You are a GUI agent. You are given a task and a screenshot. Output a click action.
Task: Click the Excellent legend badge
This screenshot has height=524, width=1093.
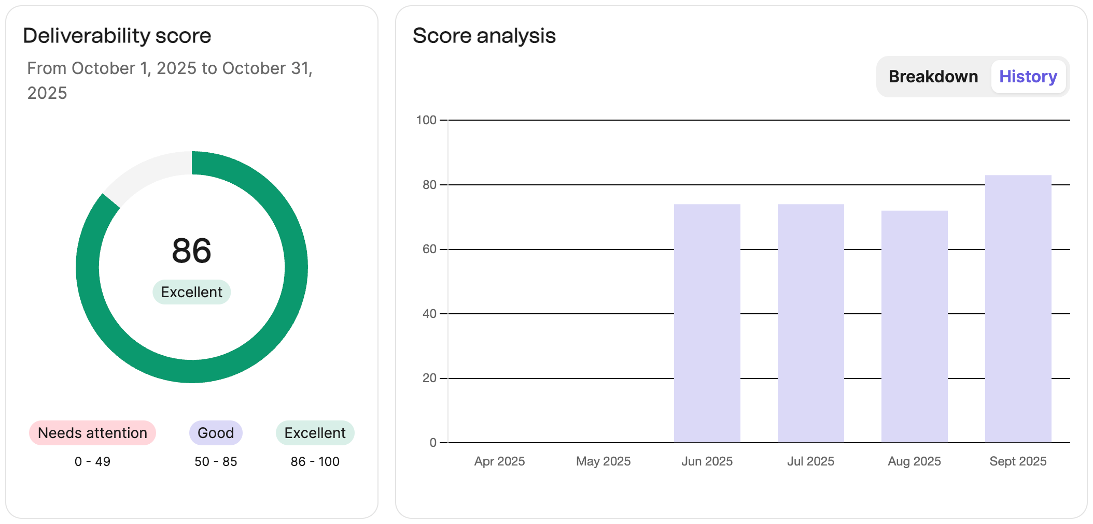pyautogui.click(x=315, y=433)
